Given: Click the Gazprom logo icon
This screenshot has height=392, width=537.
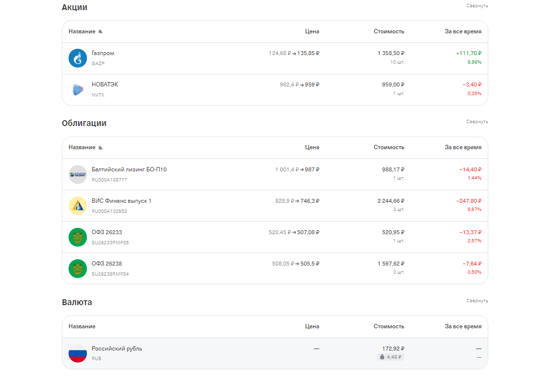Looking at the screenshot, I should (78, 58).
